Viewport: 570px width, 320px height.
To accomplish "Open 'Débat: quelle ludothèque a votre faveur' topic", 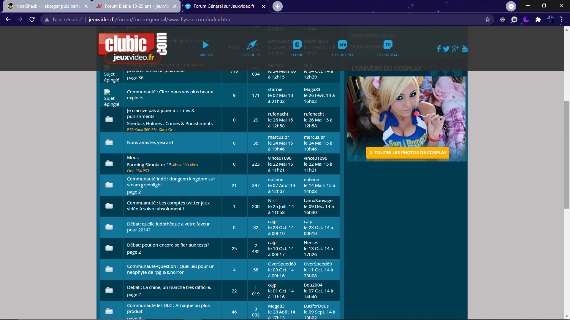I will pyautogui.click(x=168, y=227).
